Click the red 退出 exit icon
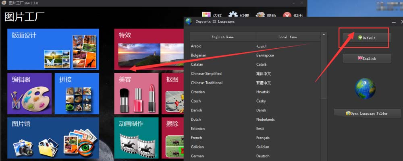The height and width of the screenshot is (161, 403). coord(287,15)
